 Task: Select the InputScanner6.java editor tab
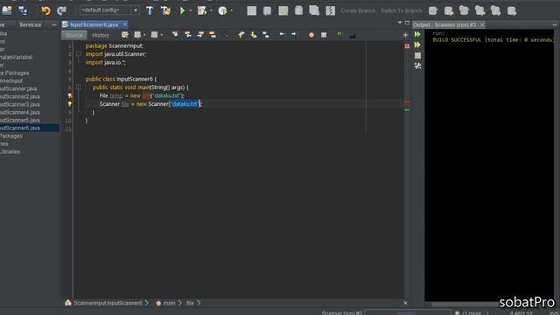tap(94, 24)
